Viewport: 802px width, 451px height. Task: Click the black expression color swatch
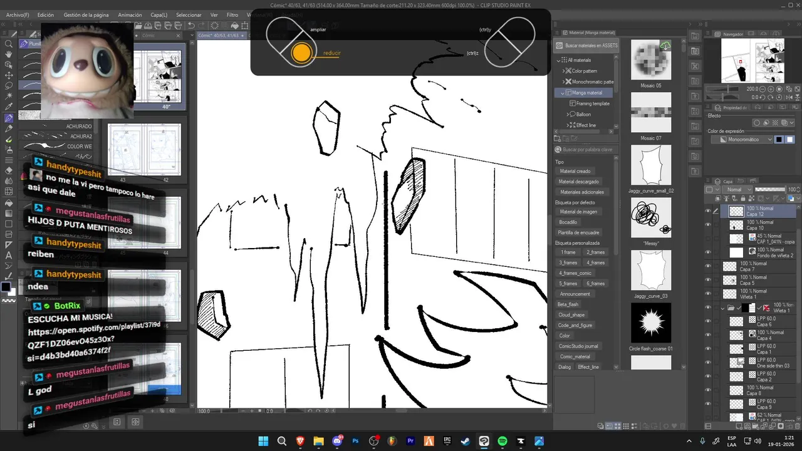(779, 139)
